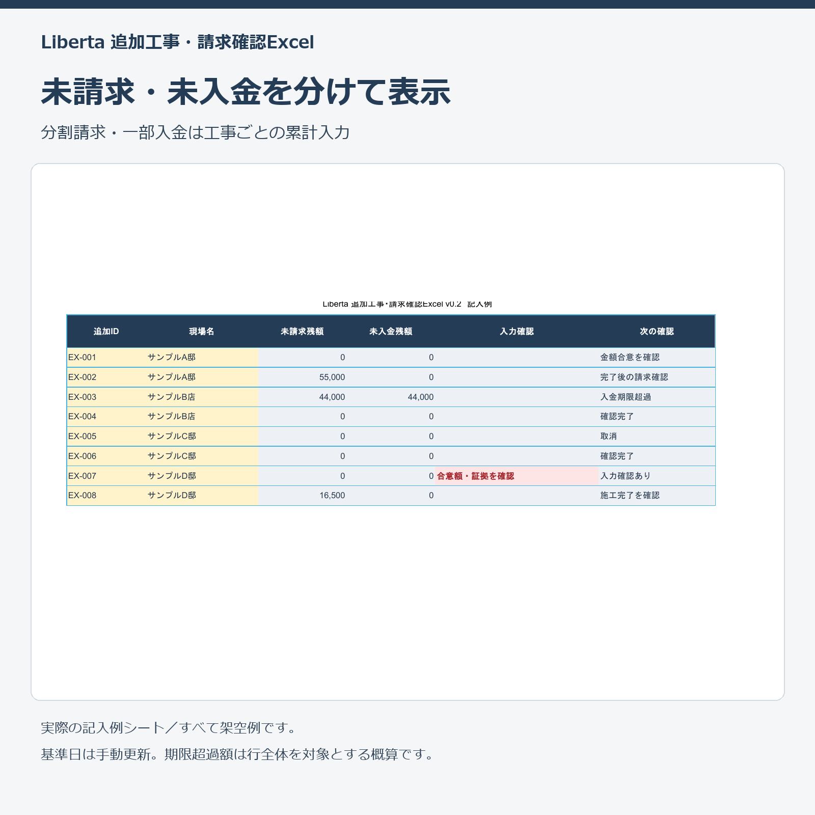Click 確認完了 in the EX-004 row
The height and width of the screenshot is (815, 815).
click(x=657, y=417)
